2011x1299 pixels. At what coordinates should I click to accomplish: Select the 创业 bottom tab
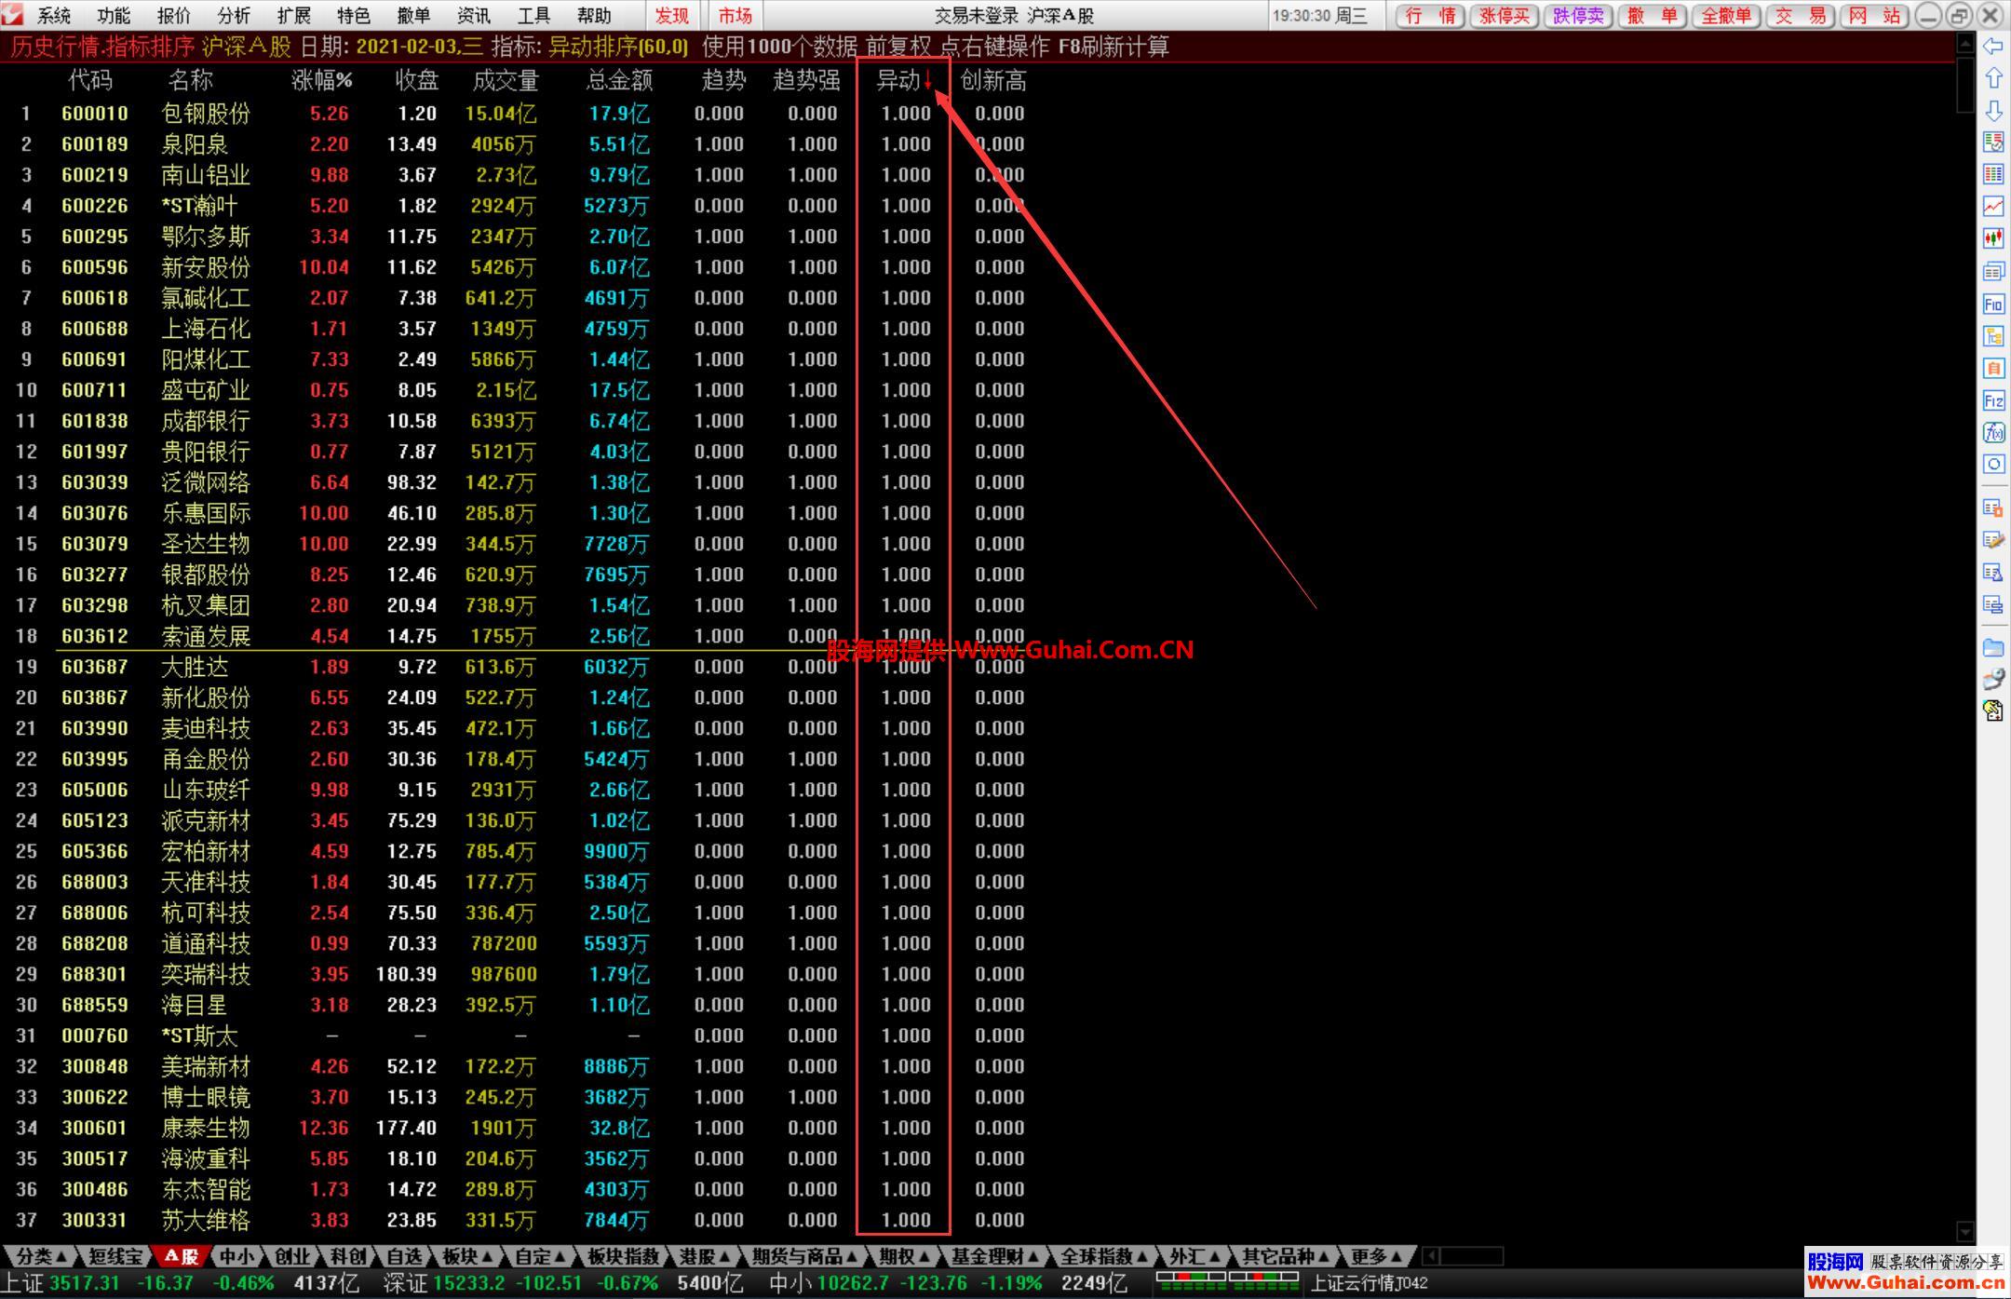click(291, 1256)
